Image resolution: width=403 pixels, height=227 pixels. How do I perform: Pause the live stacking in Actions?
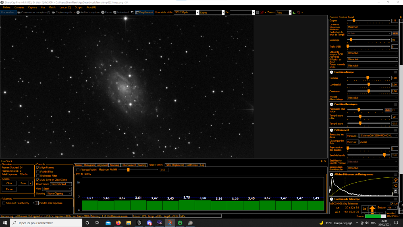[9, 189]
